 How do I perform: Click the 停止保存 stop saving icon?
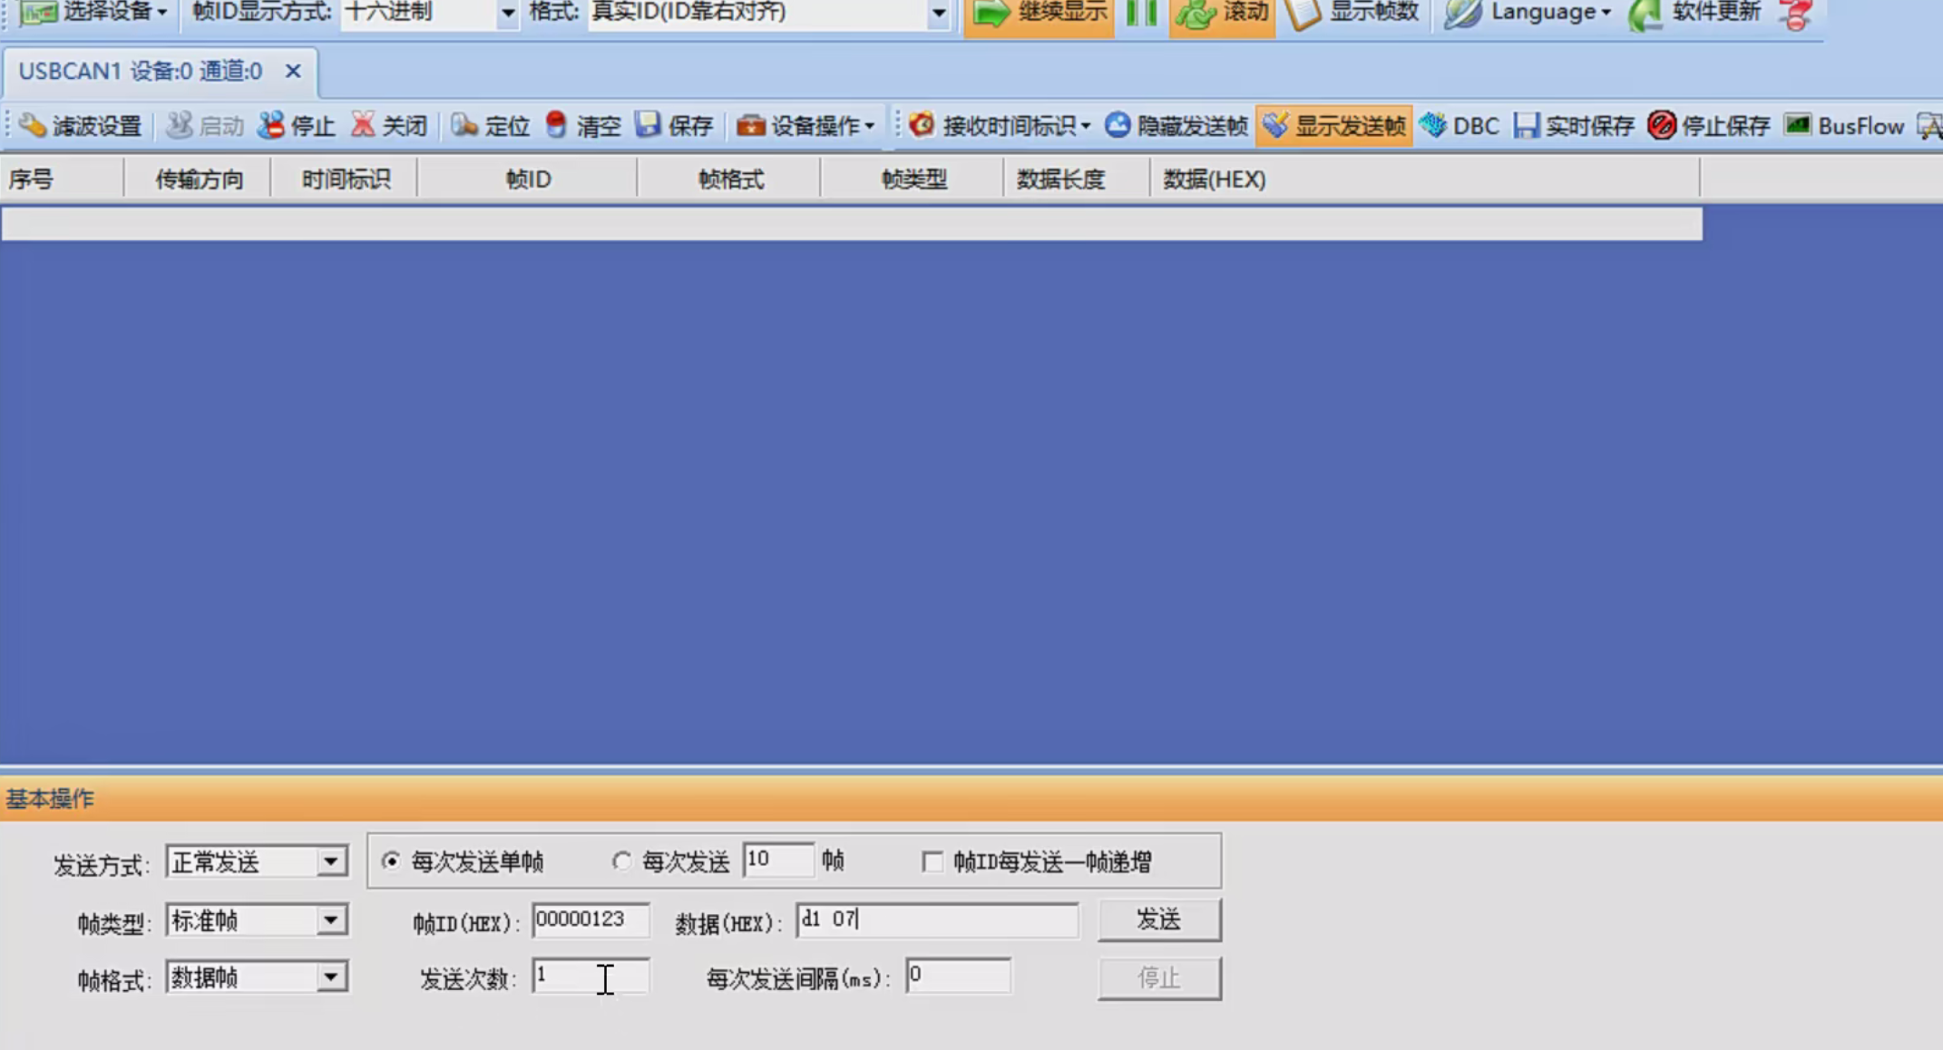(x=1661, y=125)
